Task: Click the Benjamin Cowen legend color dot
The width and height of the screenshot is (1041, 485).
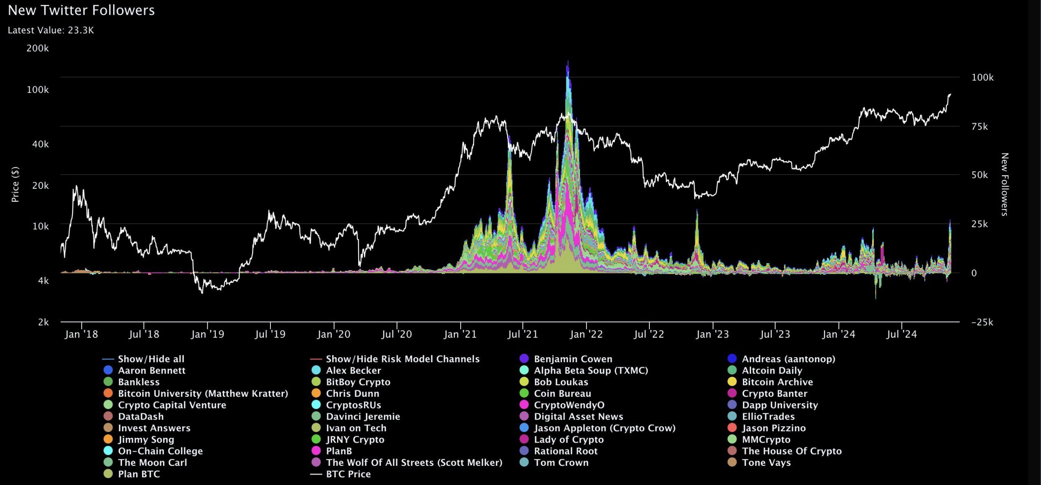Action: coord(524,359)
